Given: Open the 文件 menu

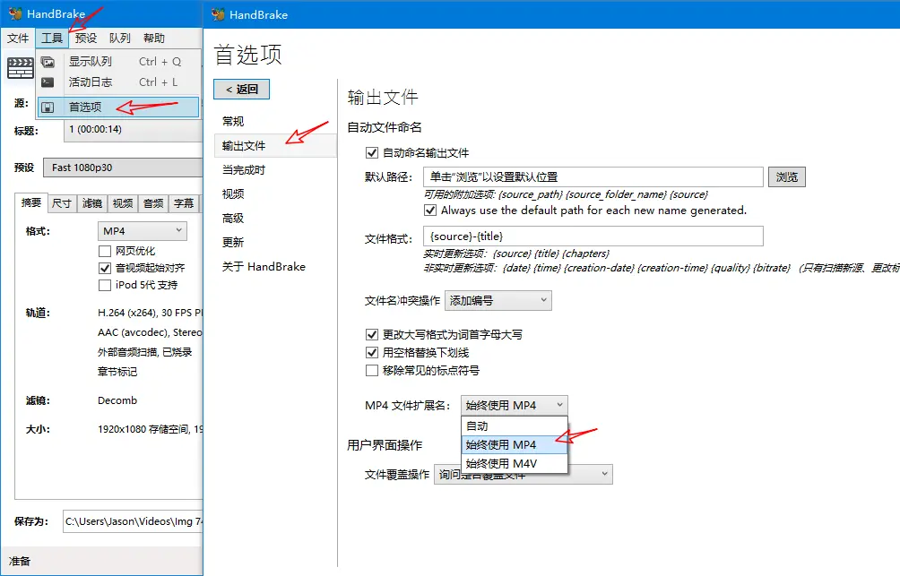Looking at the screenshot, I should tap(18, 38).
